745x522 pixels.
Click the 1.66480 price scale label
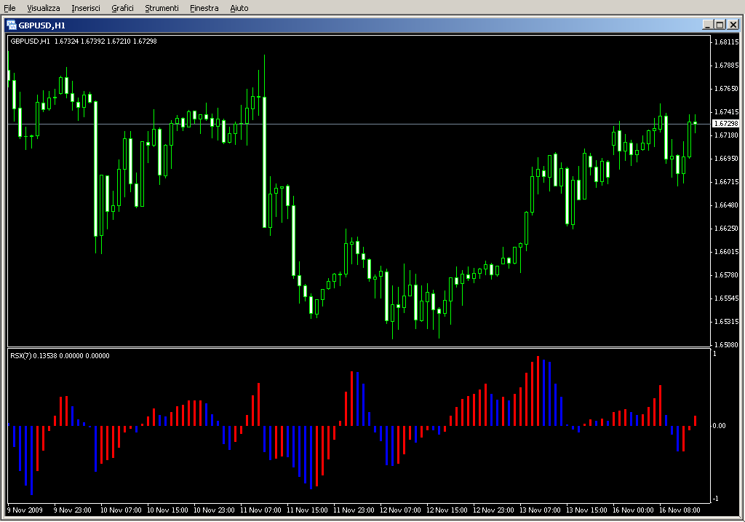coord(727,205)
